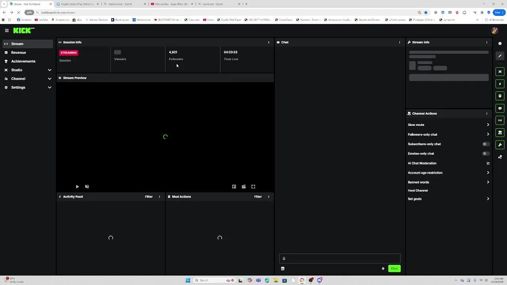
Task: Open Activity Feed Filter
Action: pos(149,197)
